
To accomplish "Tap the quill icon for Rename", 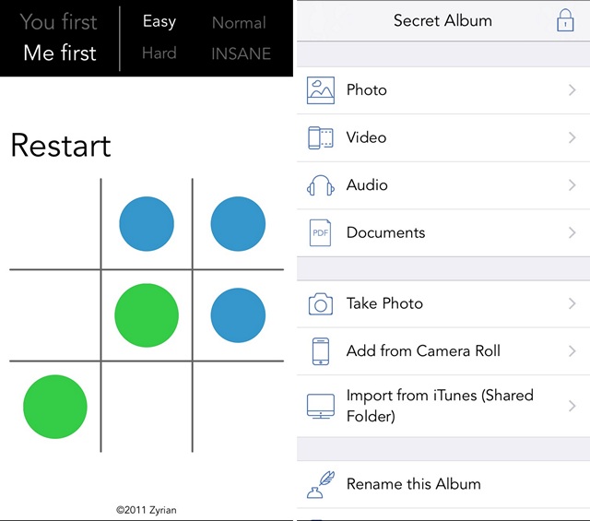I will [x=320, y=484].
